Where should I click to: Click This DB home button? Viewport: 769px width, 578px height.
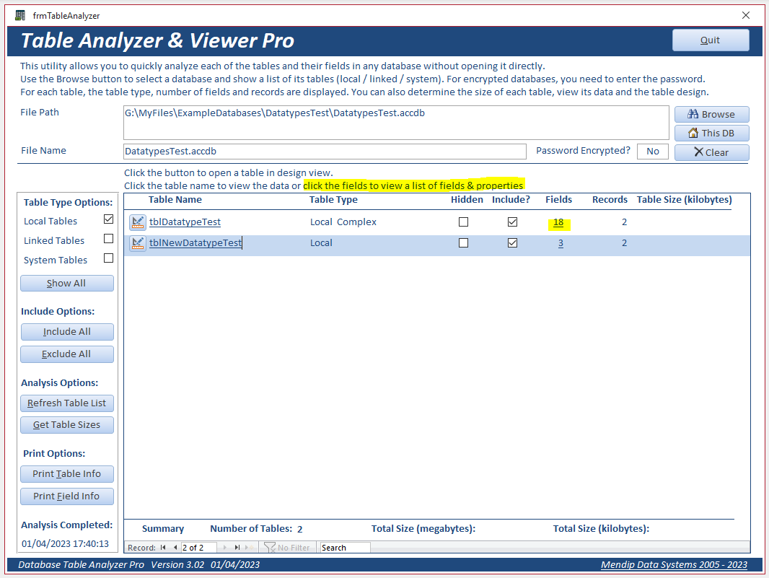click(x=711, y=133)
